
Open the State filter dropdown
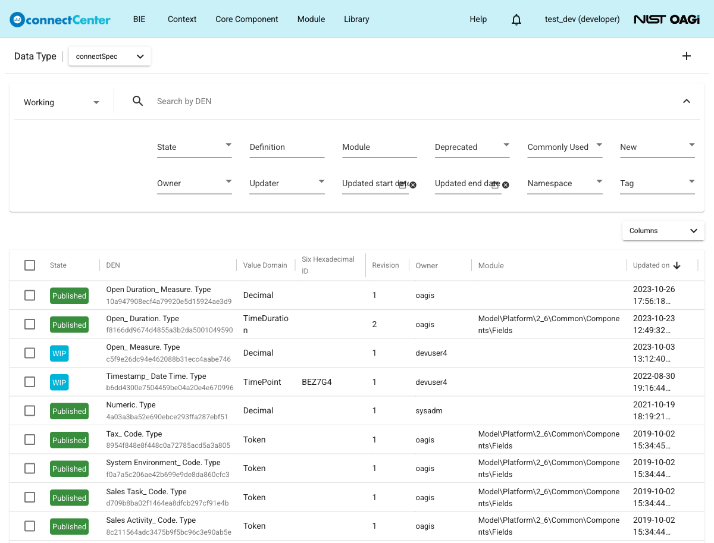click(194, 147)
